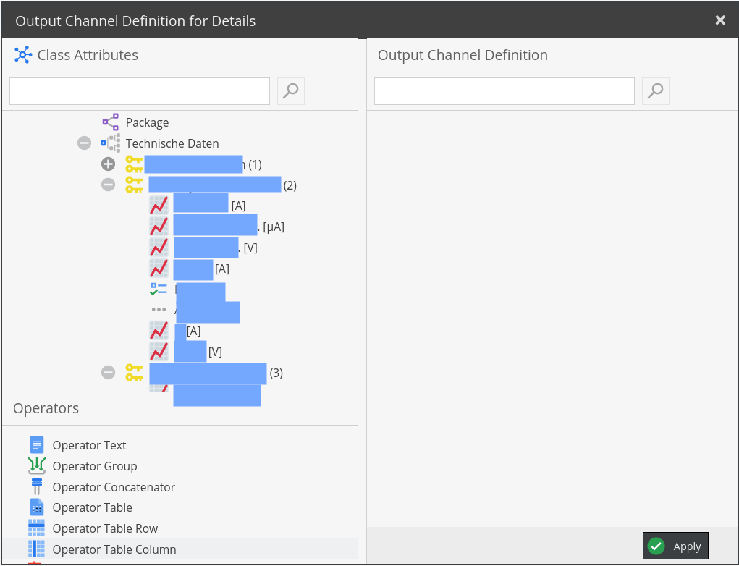Click the Operator Concatenator icon
739x566 pixels.
[37, 487]
